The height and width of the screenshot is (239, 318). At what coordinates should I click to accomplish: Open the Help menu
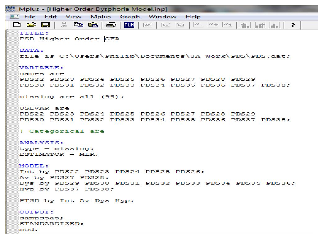pyautogui.click(x=193, y=17)
